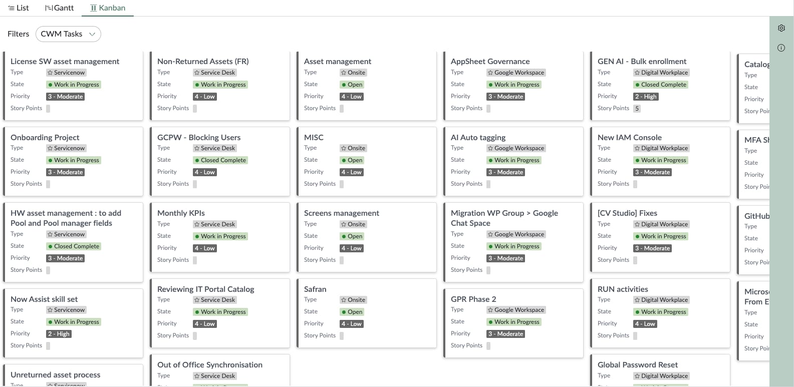Click Digital Workplace tag on RUN activities

click(661, 300)
